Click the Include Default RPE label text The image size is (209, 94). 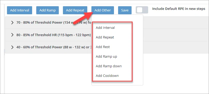(x=179, y=9)
